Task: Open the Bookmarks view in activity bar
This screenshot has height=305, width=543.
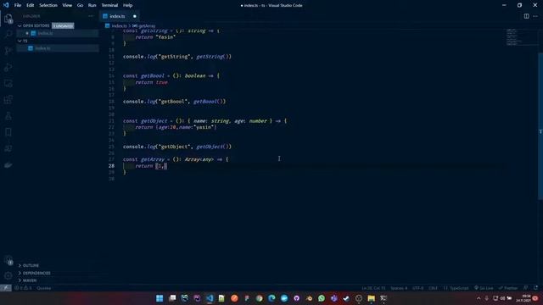Action: click(x=8, y=132)
